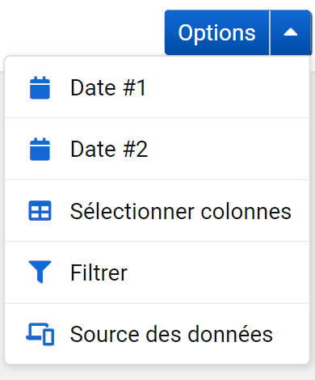Click the funnel filter icon

pyautogui.click(x=40, y=272)
